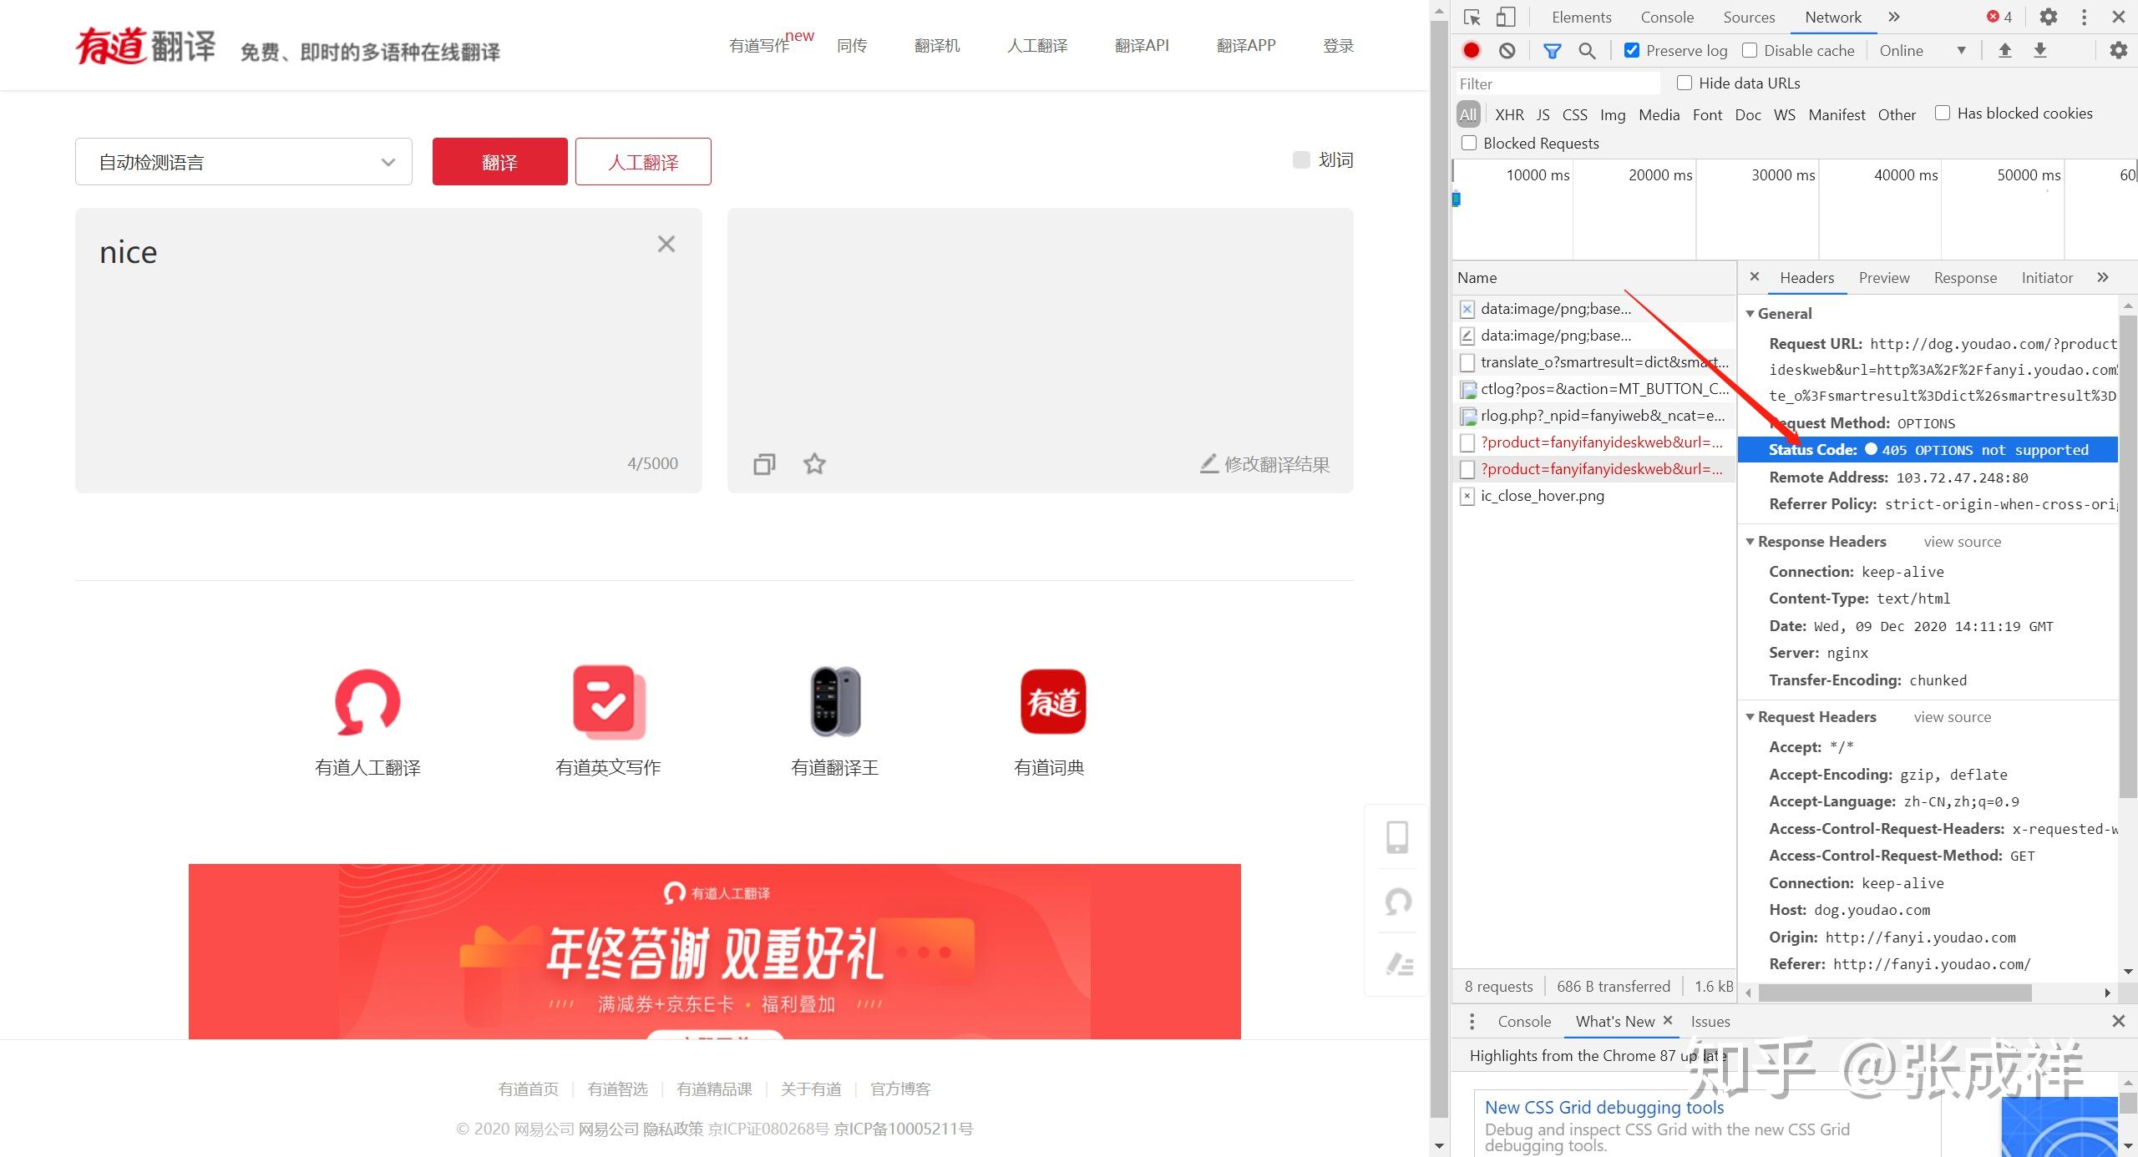Image resolution: width=2138 pixels, height=1157 pixels.
Task: Open New CSS Grid debugging tools link
Action: point(1603,1108)
